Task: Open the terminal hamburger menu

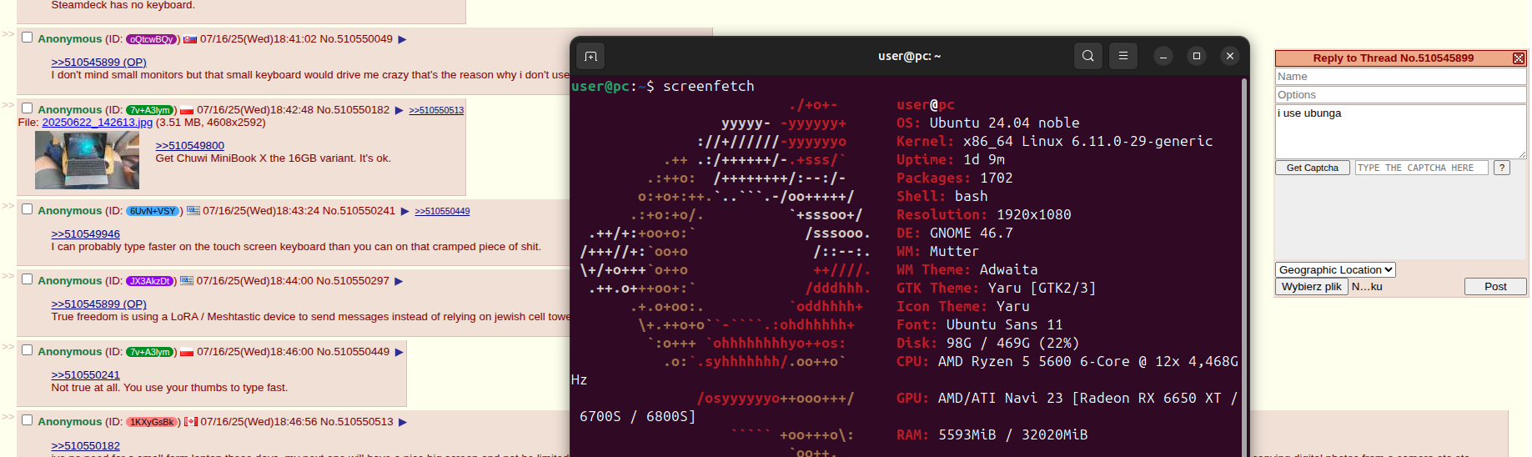Action: click(x=1123, y=56)
